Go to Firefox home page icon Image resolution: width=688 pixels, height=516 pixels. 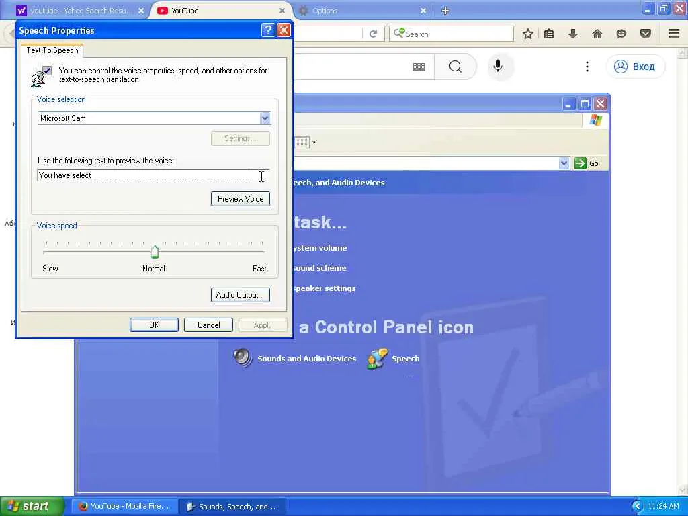coord(597,34)
